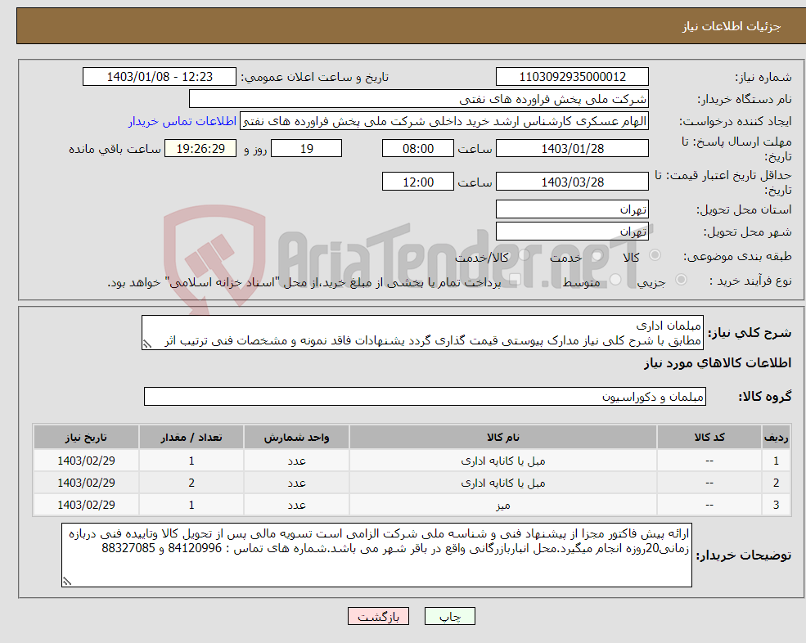Click item name in row 2

coord(502,483)
